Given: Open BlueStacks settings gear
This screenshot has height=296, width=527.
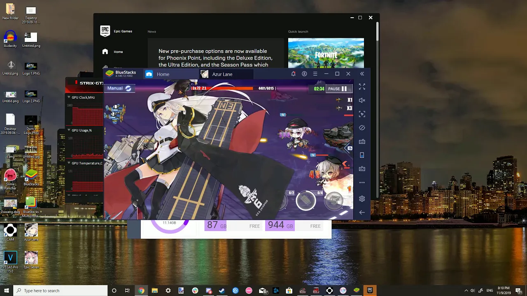Looking at the screenshot, I should [362, 199].
